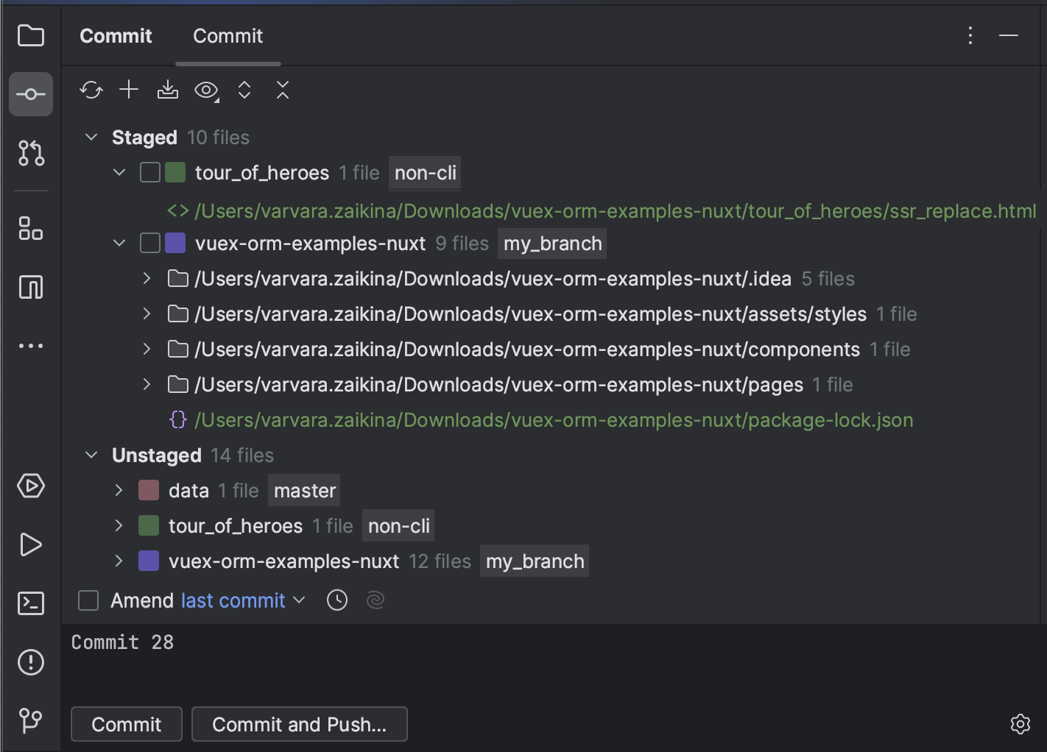1047x752 pixels.
Task: Open the Services tool window icon
Action: [x=31, y=486]
